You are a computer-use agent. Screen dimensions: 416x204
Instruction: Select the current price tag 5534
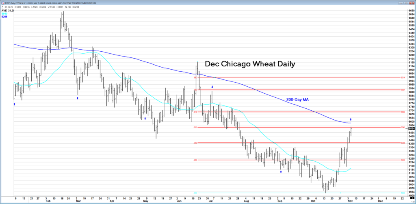411,128
